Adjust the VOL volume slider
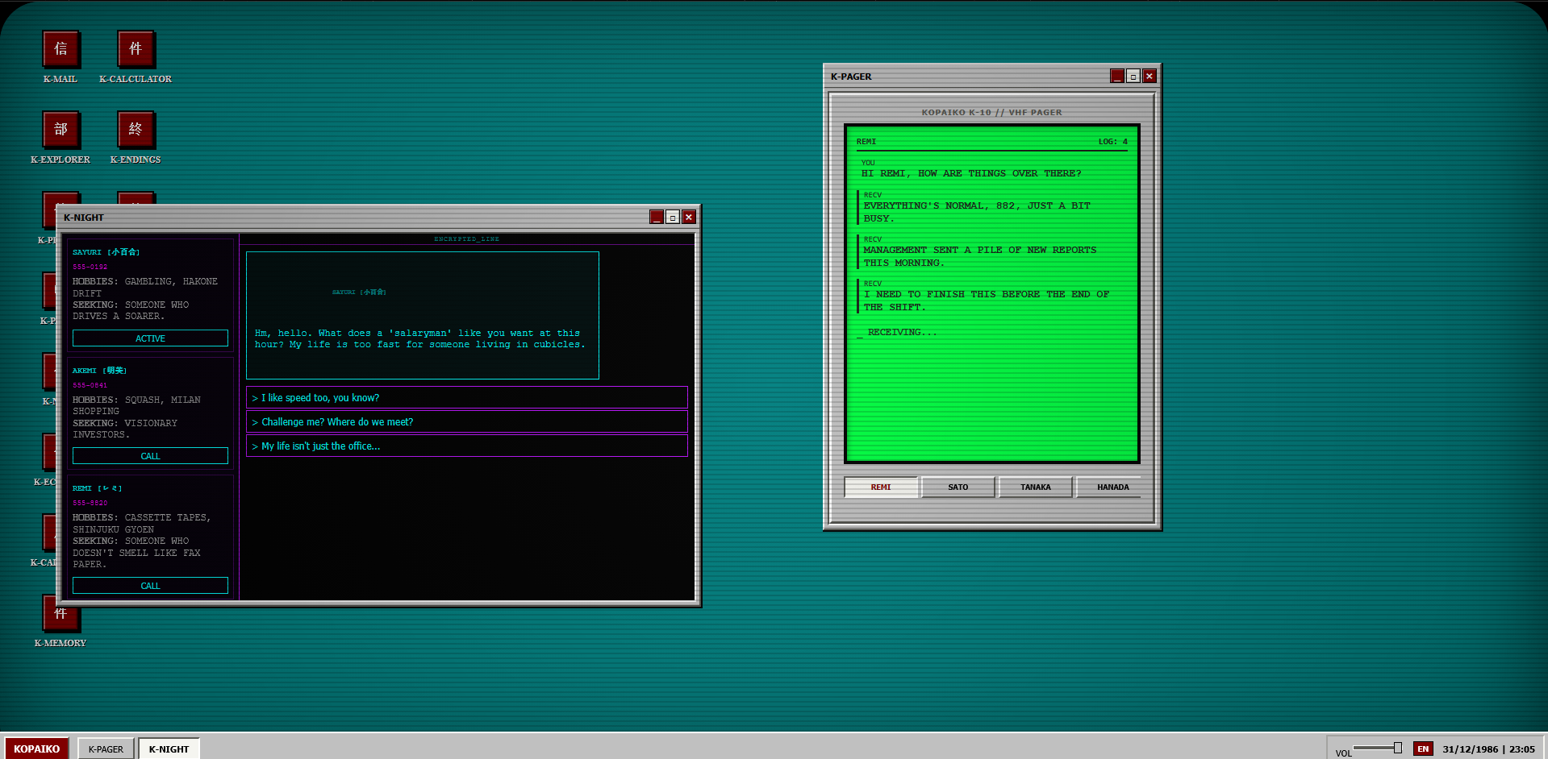 (x=1397, y=748)
